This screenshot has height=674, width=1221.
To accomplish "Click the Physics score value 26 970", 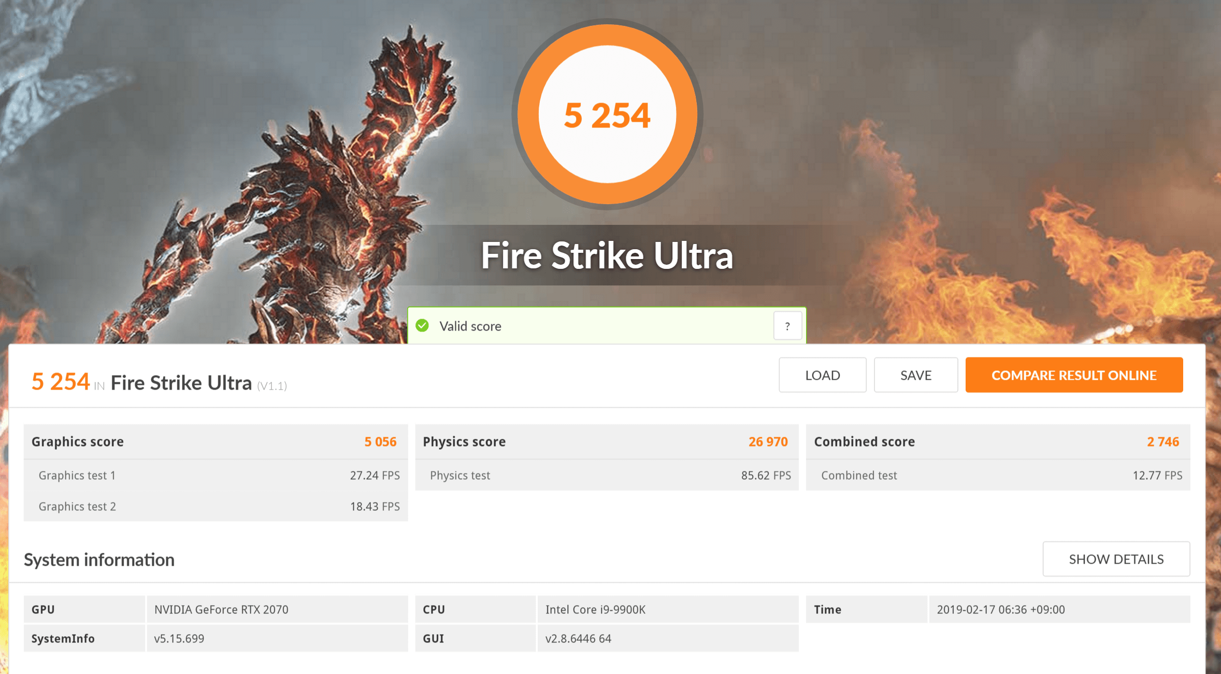I will click(768, 441).
